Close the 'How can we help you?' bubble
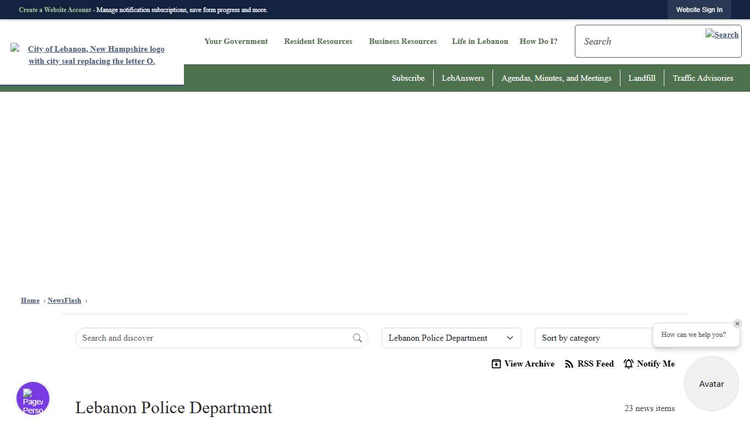This screenshot has width=750, height=422. 737,324
